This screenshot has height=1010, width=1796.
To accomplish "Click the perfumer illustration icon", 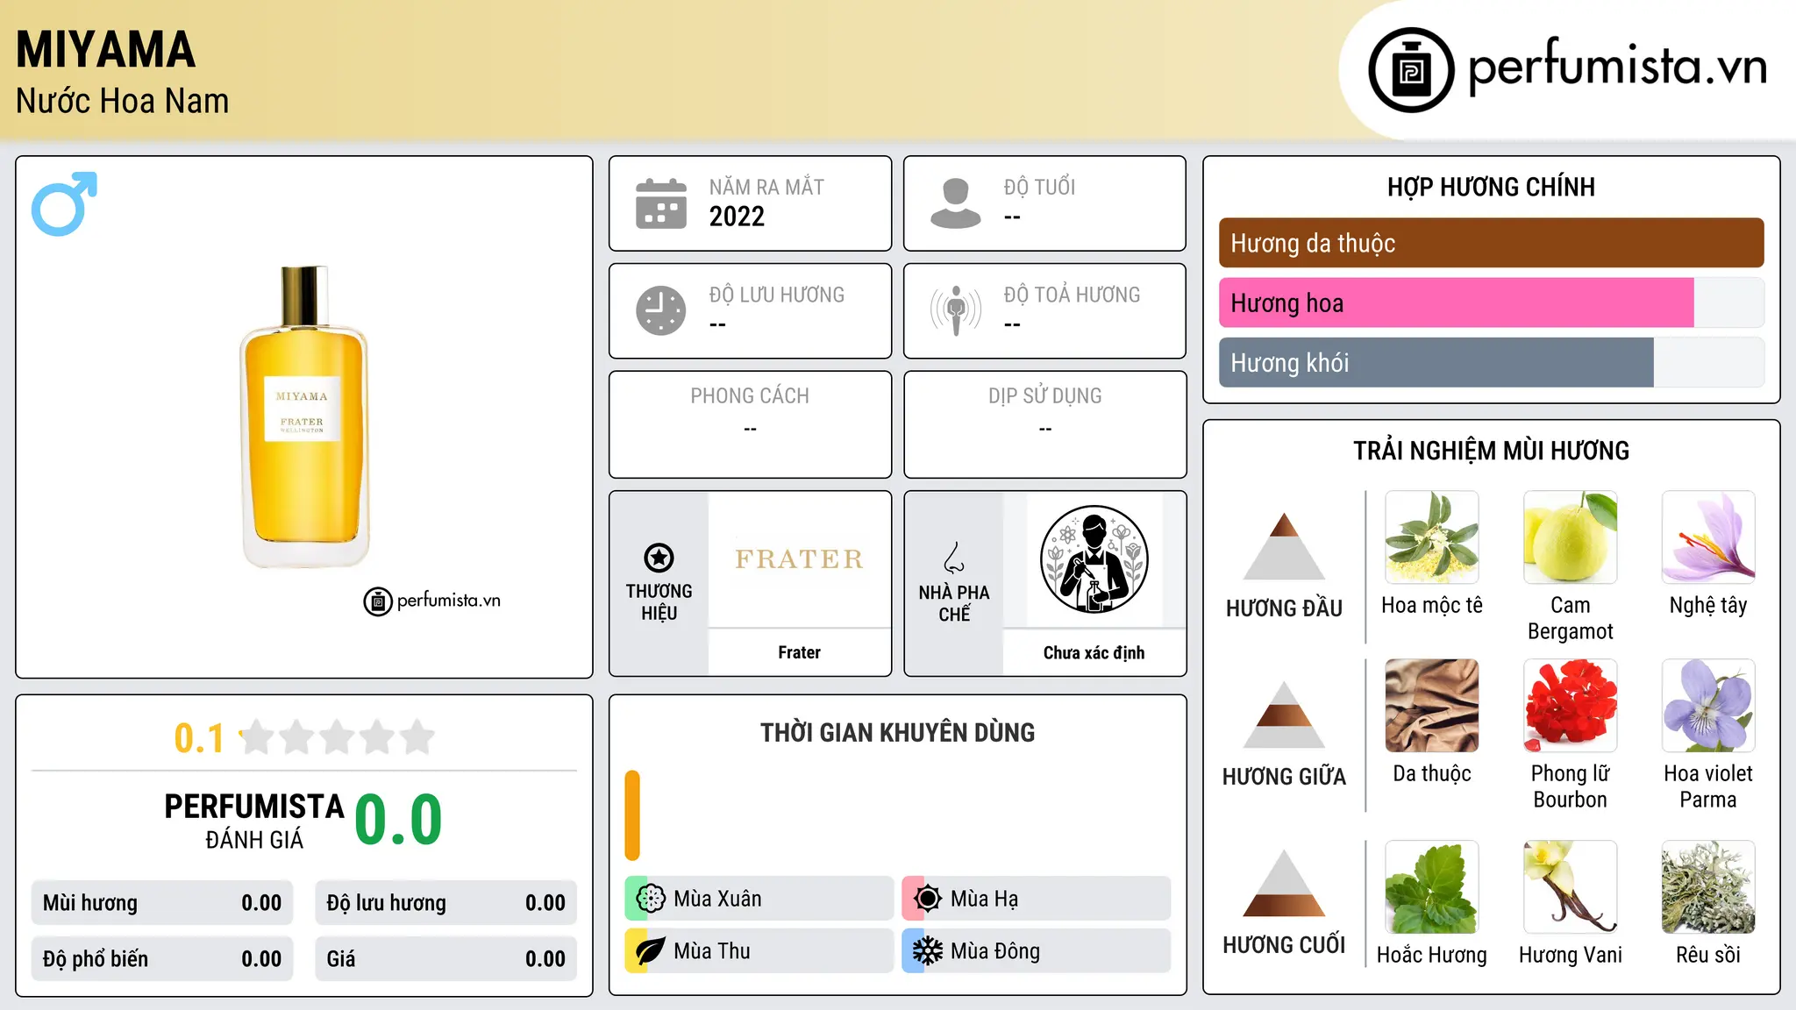I will (x=1094, y=559).
